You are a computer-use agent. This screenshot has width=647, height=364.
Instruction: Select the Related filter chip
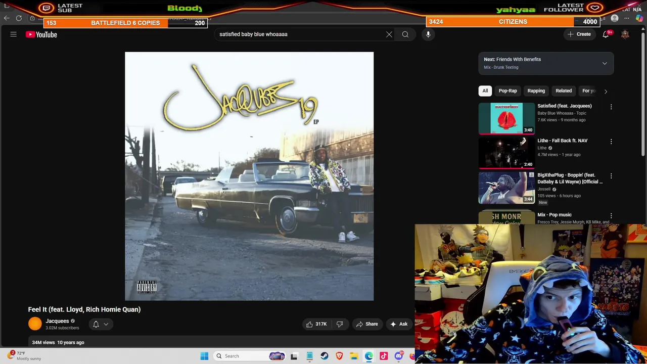pyautogui.click(x=564, y=91)
